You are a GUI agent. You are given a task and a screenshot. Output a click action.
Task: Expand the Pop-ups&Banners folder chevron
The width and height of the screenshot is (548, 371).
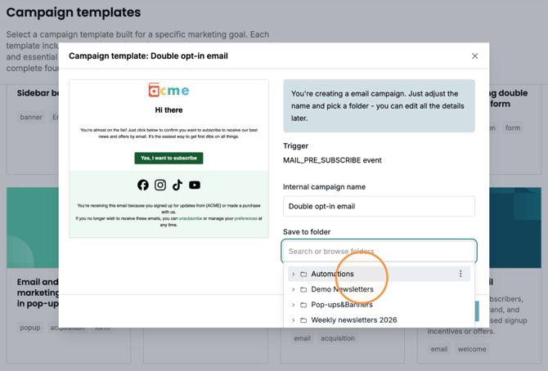294,305
